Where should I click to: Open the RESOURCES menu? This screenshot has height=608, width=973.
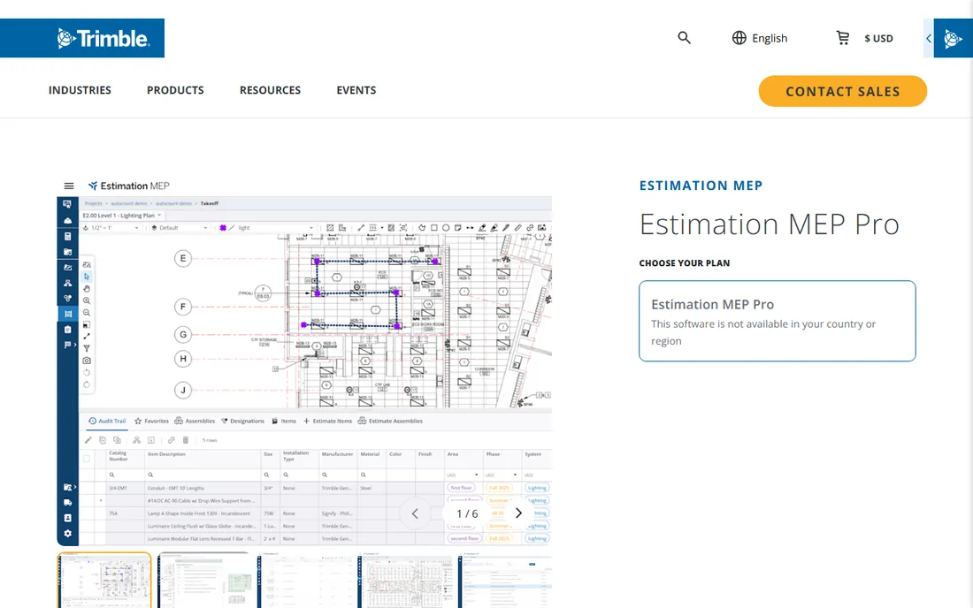pyautogui.click(x=270, y=90)
